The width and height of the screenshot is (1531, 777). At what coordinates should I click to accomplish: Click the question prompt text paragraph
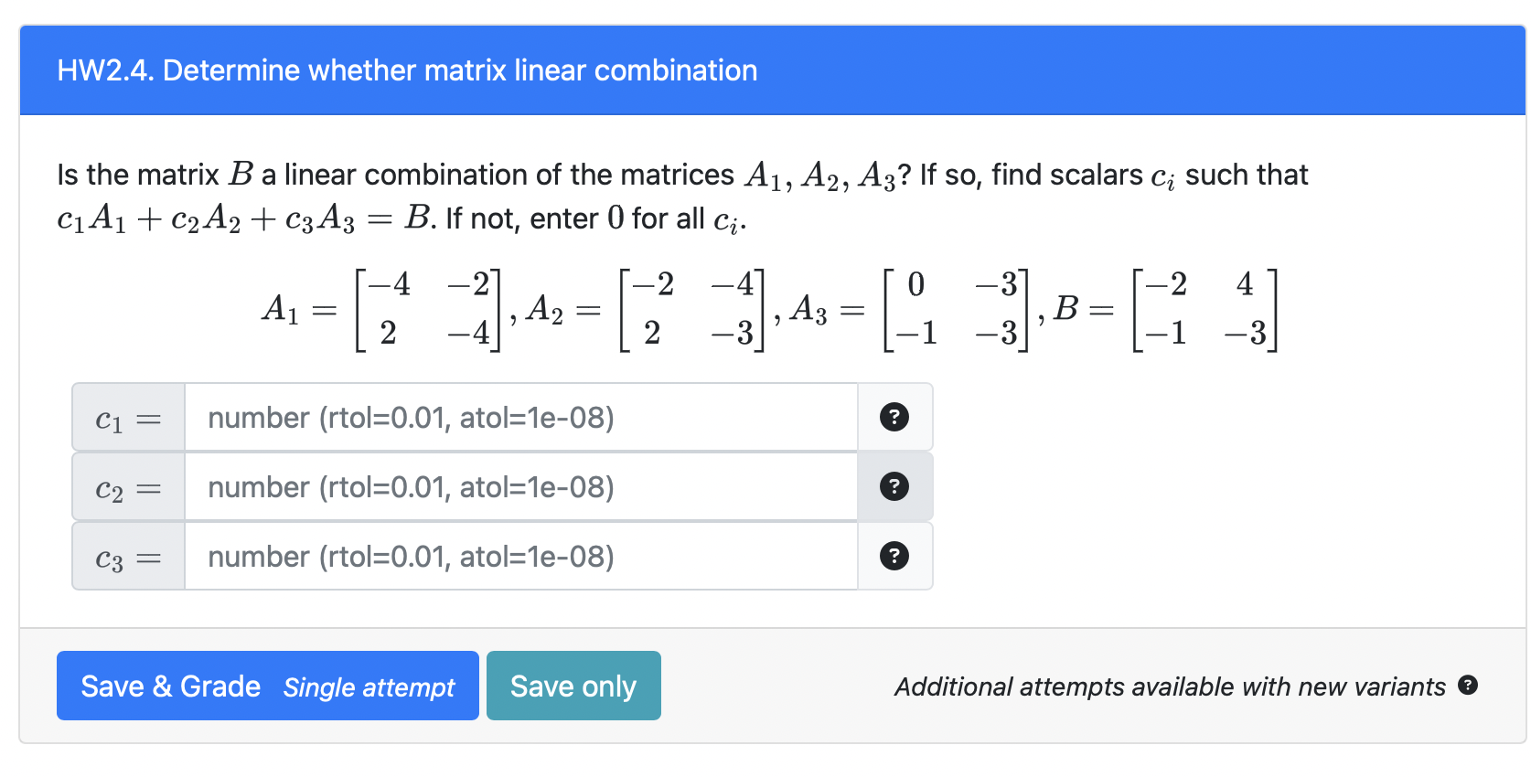pyautogui.click(x=682, y=196)
